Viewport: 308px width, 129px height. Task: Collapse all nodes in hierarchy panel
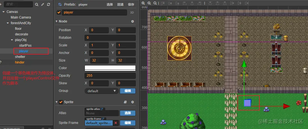click(42, 4)
